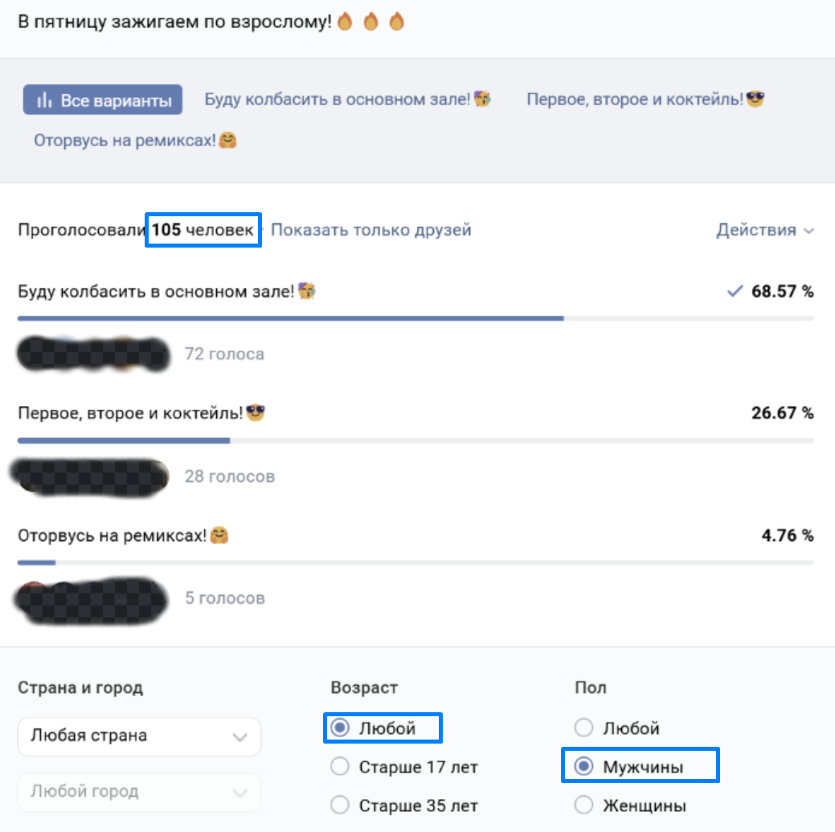Choose the Женщины gender radio button
This screenshot has width=835, height=832.
pyautogui.click(x=584, y=805)
